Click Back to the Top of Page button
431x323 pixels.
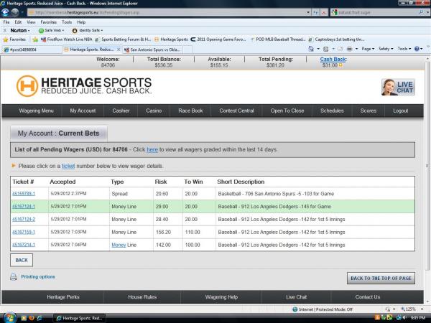tap(381, 277)
